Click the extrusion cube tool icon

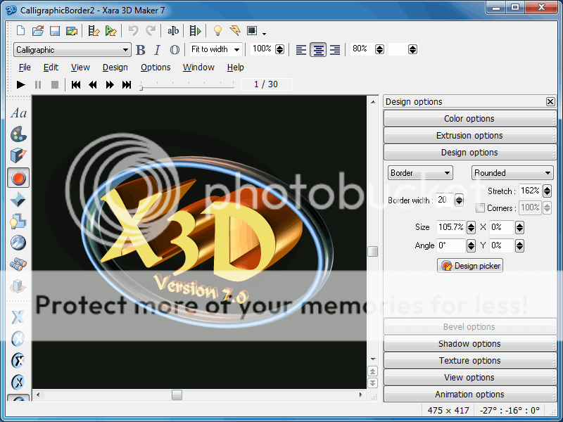pyautogui.click(x=19, y=155)
